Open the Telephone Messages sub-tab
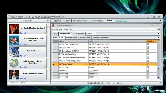 tap(101, 38)
